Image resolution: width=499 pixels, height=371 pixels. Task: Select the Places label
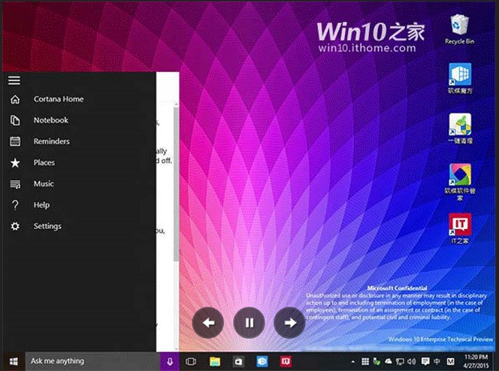(x=44, y=162)
